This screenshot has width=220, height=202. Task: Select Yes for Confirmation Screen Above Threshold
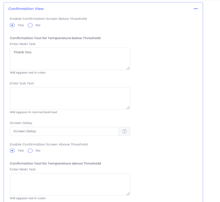coord(12,151)
